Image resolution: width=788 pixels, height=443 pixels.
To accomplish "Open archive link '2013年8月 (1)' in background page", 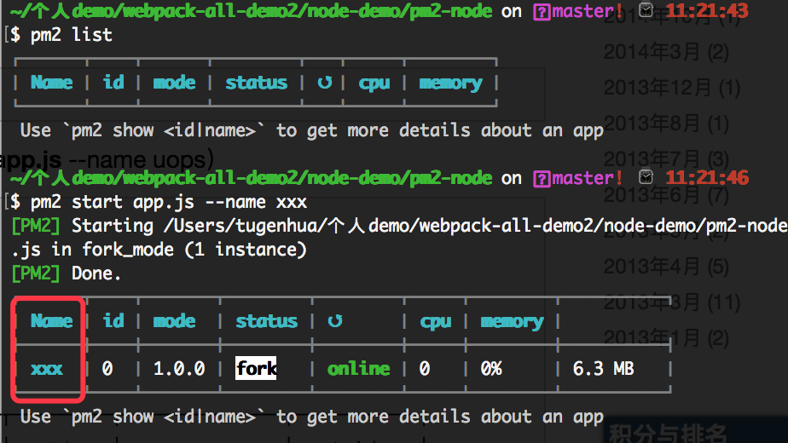I will tap(666, 123).
